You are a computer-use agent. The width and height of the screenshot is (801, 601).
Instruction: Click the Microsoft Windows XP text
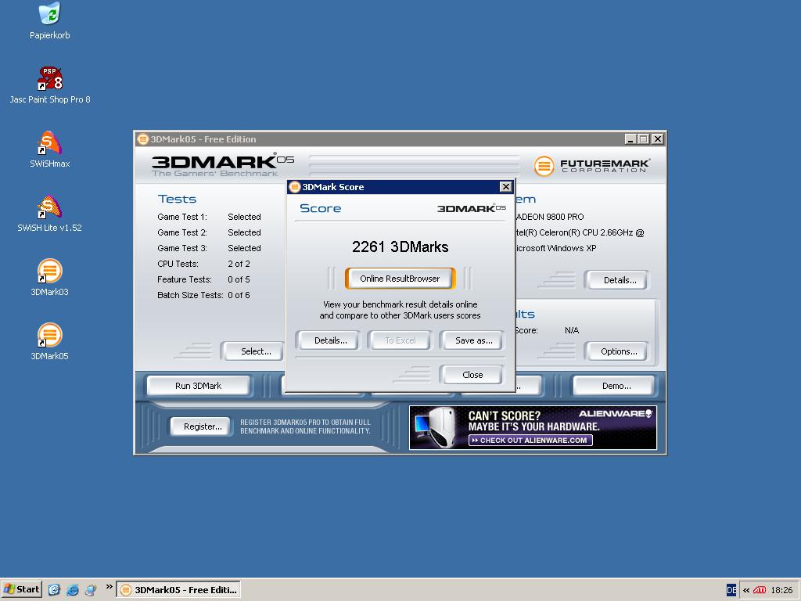pyautogui.click(x=556, y=248)
